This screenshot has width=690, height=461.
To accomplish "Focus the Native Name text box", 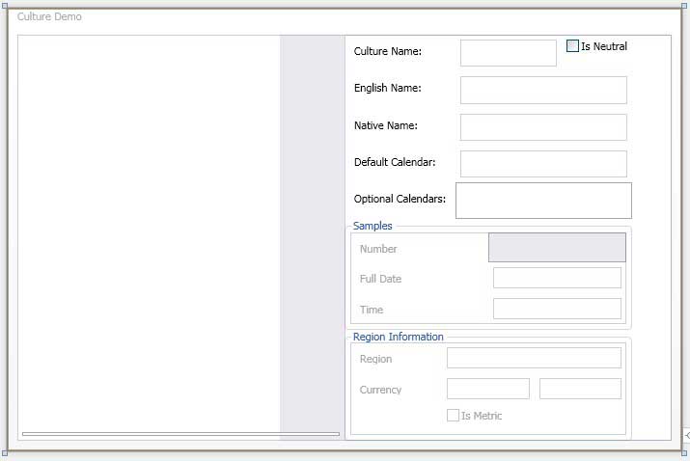I will (x=543, y=127).
